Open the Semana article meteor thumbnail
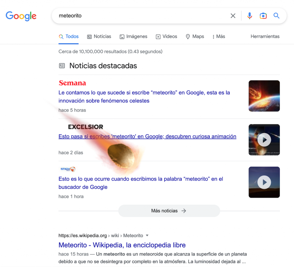The height and width of the screenshot is (267, 294). coord(264,96)
